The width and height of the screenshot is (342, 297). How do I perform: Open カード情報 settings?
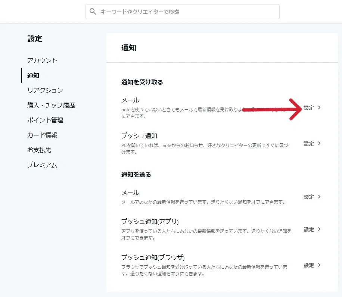click(x=42, y=135)
